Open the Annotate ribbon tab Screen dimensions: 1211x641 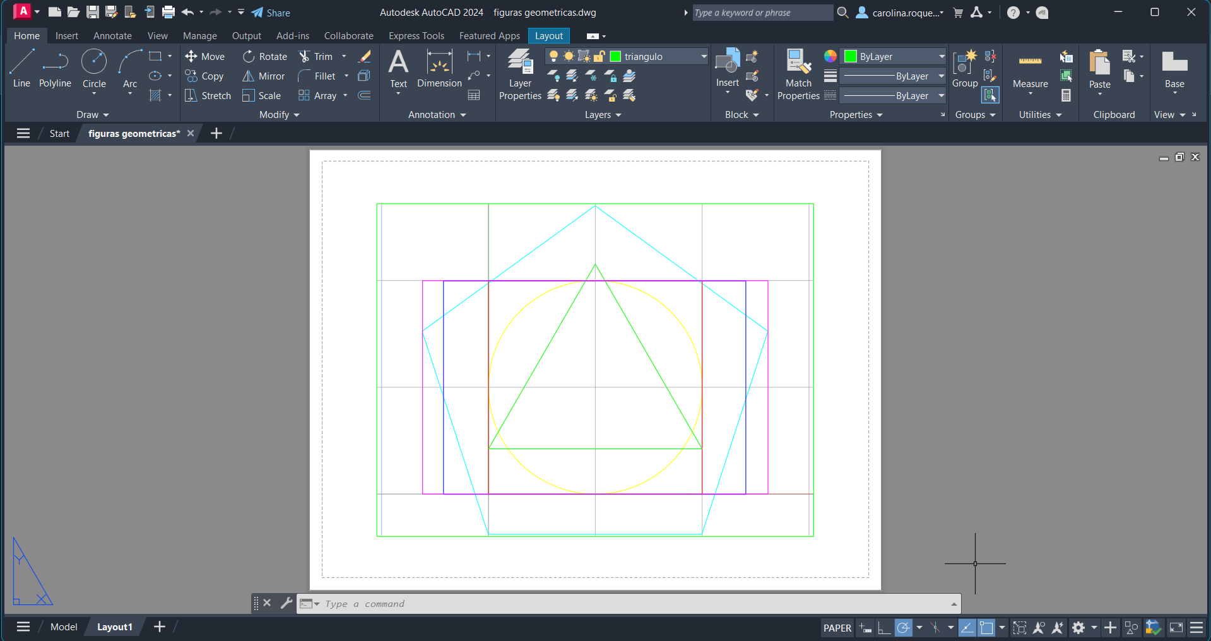[112, 36]
